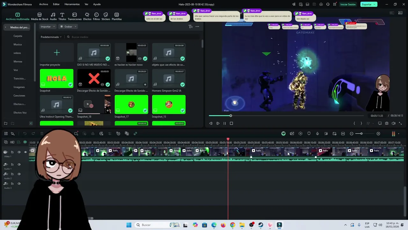Open the media panel more options menu
Screen dimensions: 408x230
point(197,27)
